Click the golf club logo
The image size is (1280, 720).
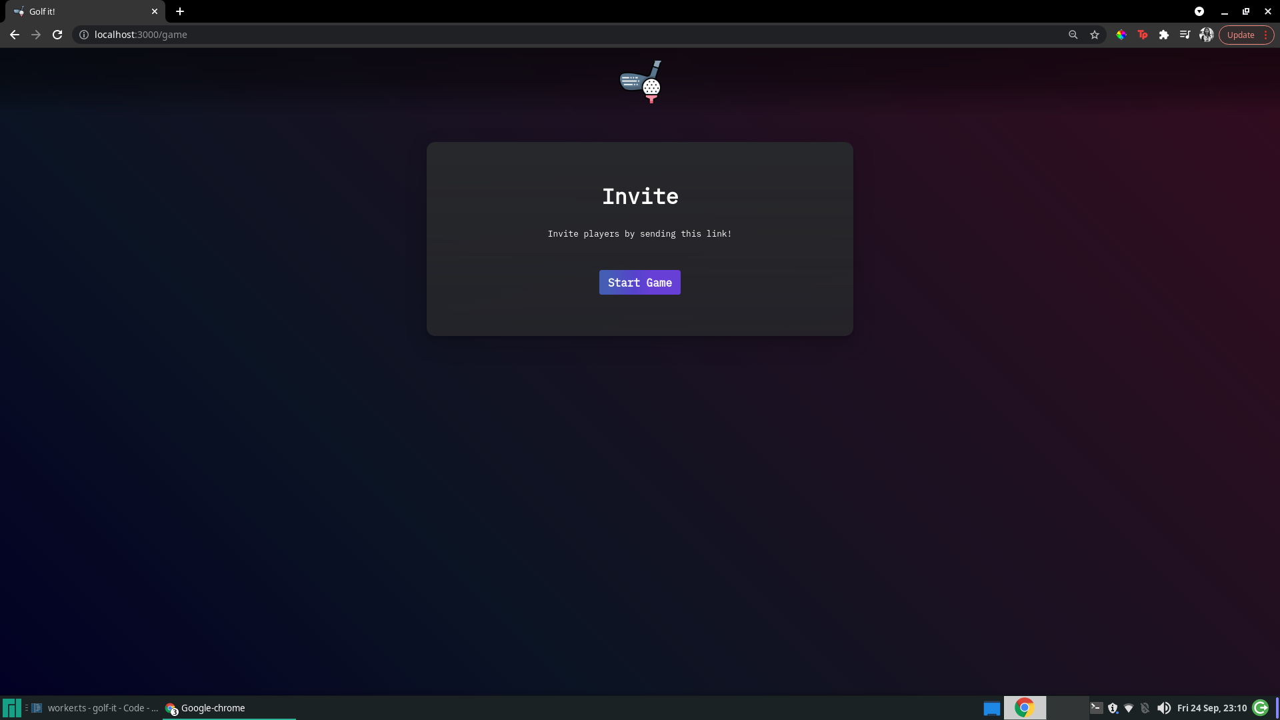pos(641,82)
